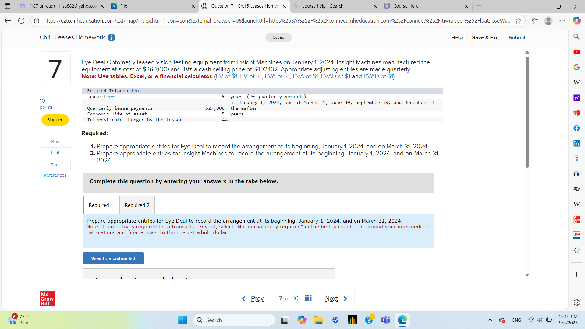Screen dimensions: 585x329
Task: Open the sidebar search magnifier
Action: [x=577, y=37]
